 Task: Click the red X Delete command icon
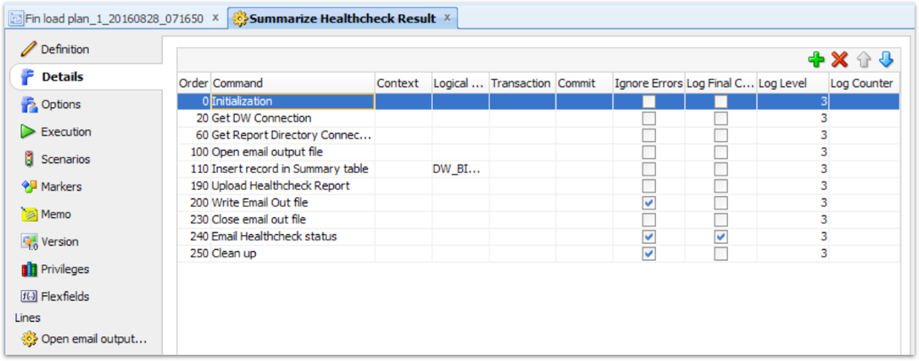840,59
